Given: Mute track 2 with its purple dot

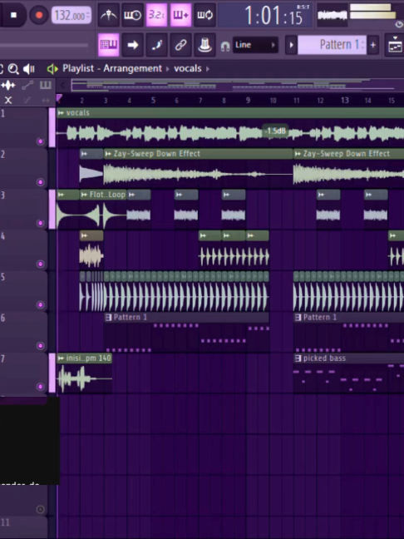Looking at the screenshot, I should tap(40, 182).
